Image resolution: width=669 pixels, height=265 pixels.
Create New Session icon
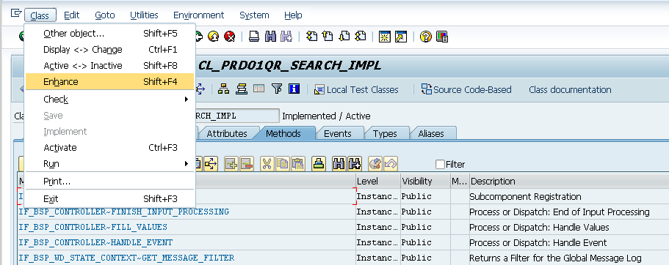[385, 37]
